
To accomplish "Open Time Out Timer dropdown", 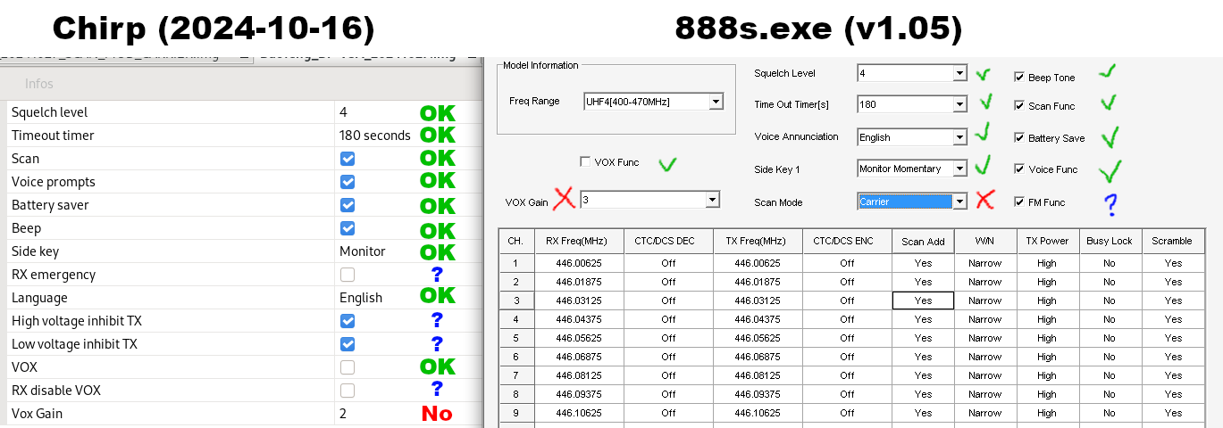I will pyautogui.click(x=960, y=105).
